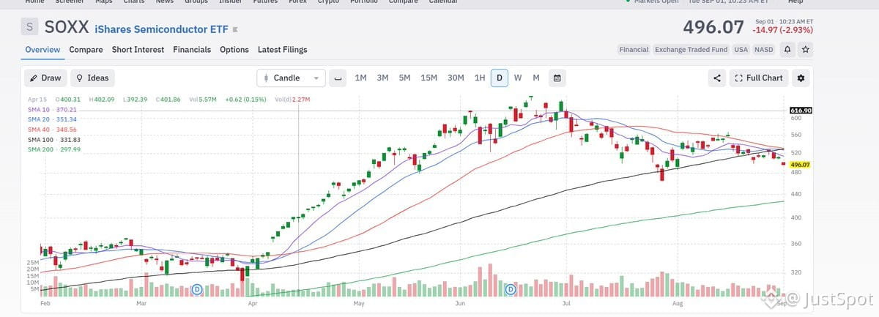Click the S ticker badge icon

pyautogui.click(x=29, y=27)
